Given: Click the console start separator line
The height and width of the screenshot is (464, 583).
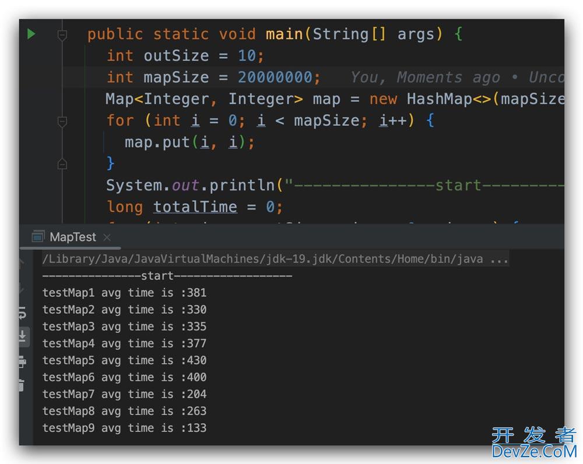Looking at the screenshot, I should (167, 276).
